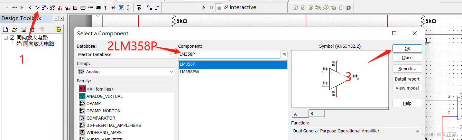Click the Place Power Component icon
The image size is (462, 140).
point(83,8)
